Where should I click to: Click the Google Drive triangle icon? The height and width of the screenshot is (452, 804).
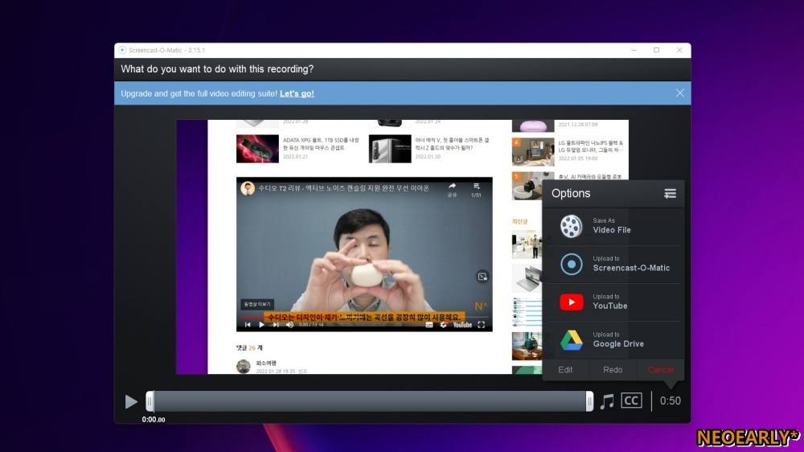(x=571, y=340)
